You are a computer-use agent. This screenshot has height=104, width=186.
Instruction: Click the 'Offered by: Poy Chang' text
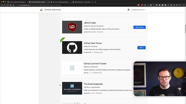(90, 46)
